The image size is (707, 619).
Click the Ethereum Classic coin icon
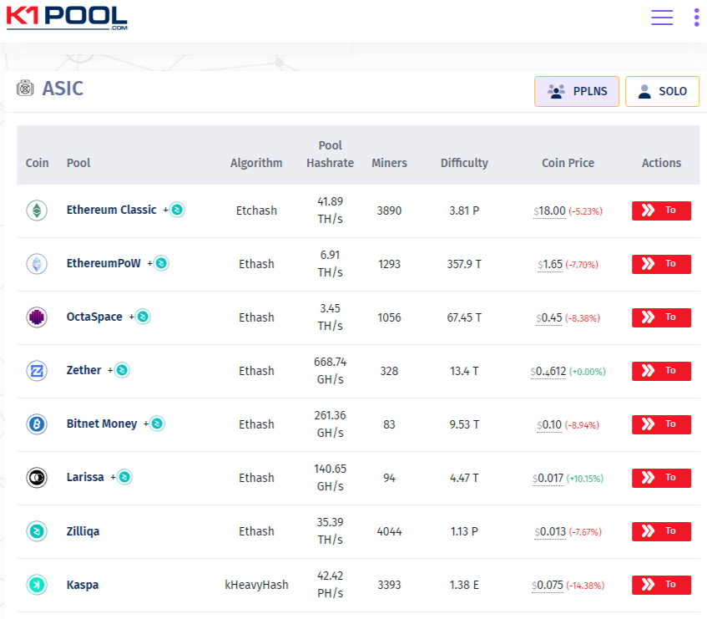pos(37,211)
